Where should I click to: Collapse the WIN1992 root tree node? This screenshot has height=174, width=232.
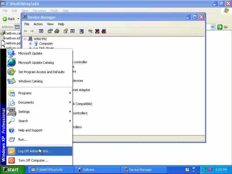point(25,39)
